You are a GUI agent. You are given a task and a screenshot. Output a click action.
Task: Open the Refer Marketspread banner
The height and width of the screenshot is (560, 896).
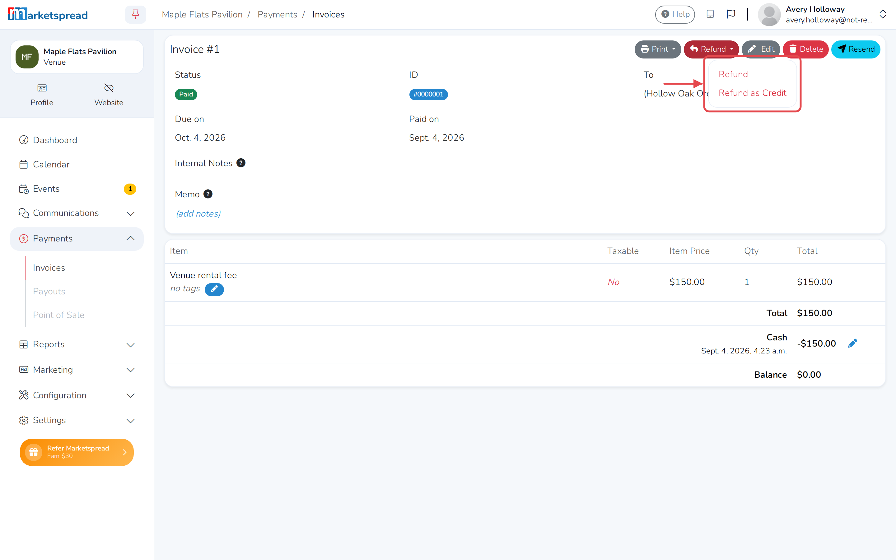click(77, 452)
